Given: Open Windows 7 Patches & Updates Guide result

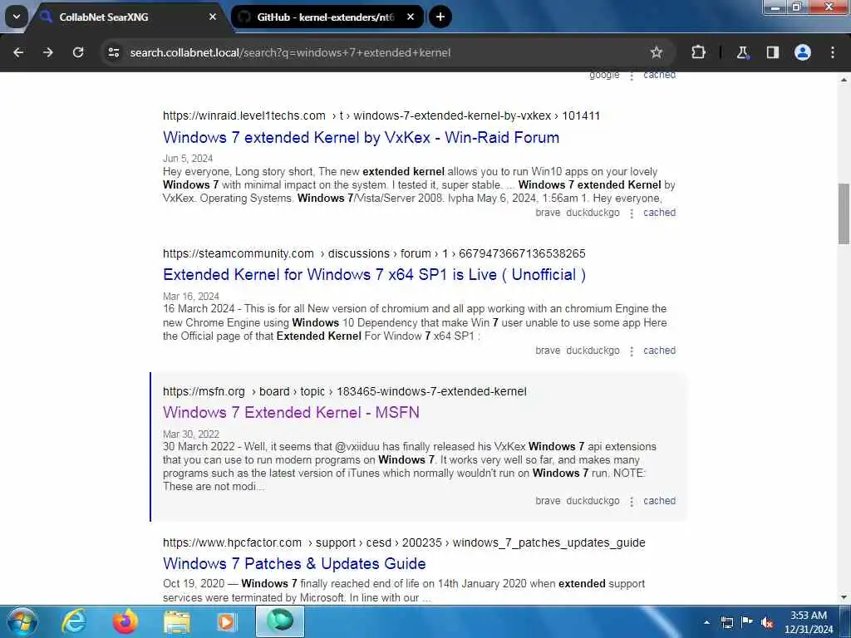Looking at the screenshot, I should coord(294,564).
